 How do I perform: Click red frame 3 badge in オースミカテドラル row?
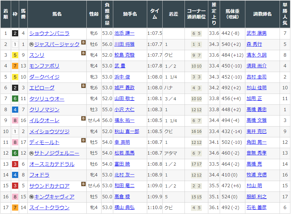[x=15, y=164]
